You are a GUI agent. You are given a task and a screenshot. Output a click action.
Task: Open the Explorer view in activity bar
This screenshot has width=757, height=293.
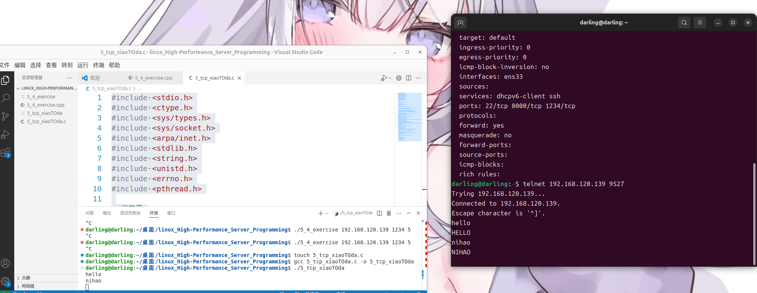point(5,80)
